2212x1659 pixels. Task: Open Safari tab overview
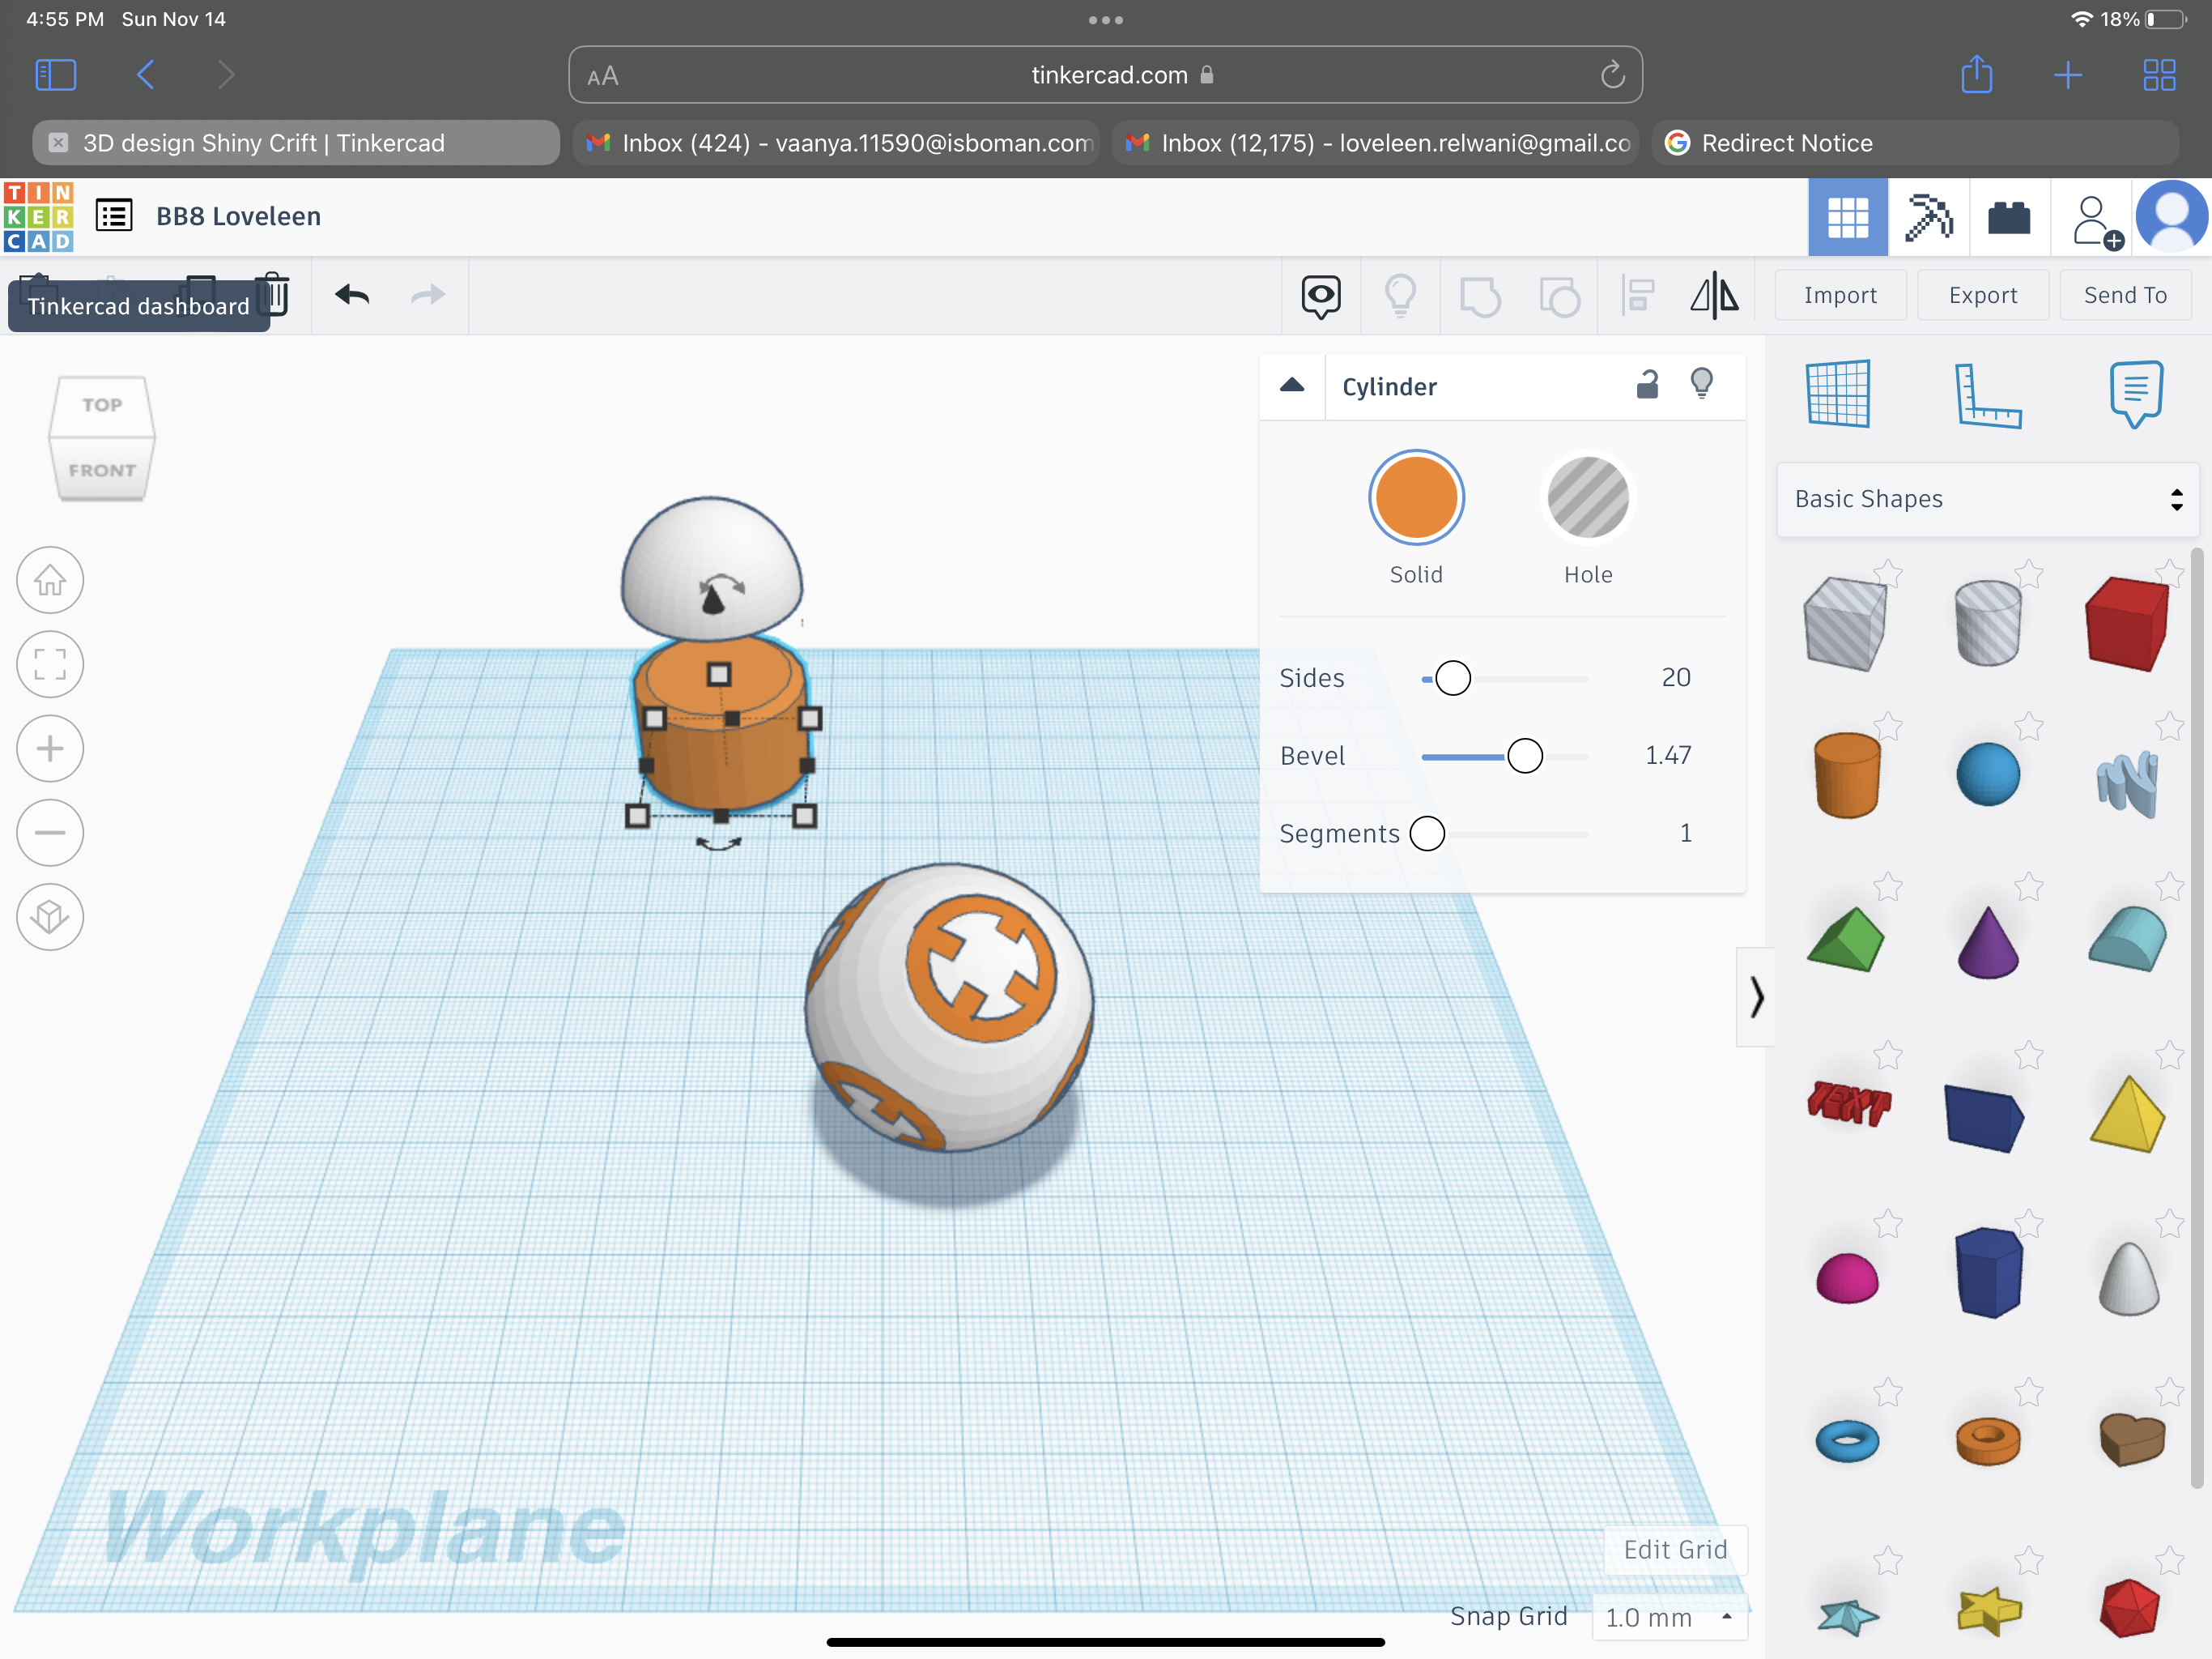click(x=2159, y=75)
